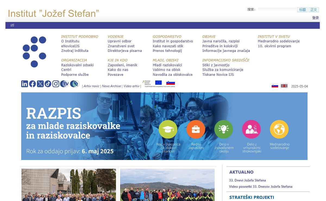This screenshot has width=326, height=201.
Task: Open the Institut "Jožef Stefan" title link
Action: point(53,13)
